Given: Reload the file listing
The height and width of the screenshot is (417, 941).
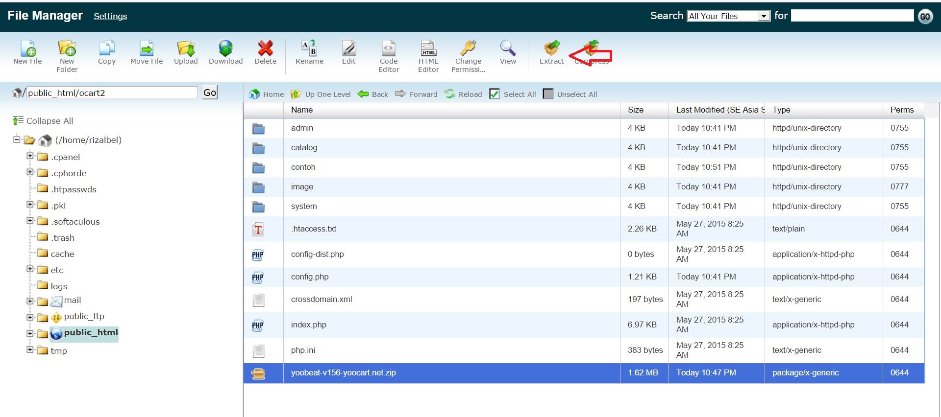Looking at the screenshot, I should pyautogui.click(x=463, y=94).
